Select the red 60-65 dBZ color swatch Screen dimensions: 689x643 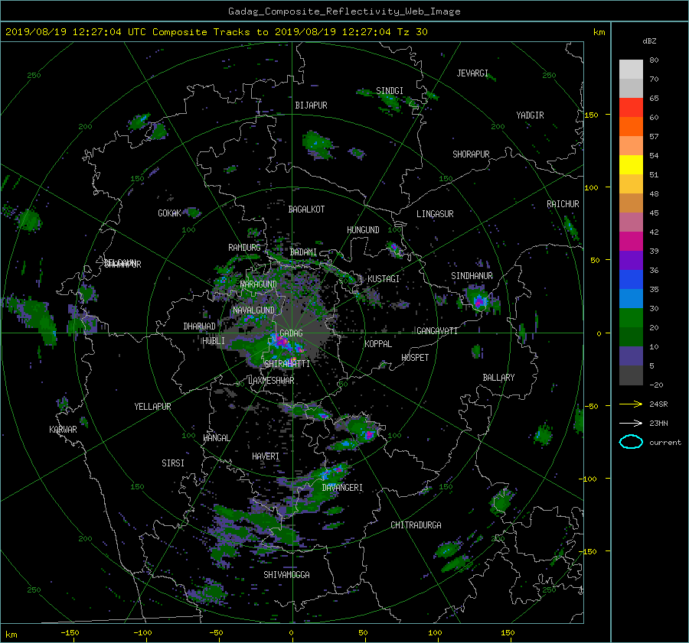tap(631, 108)
